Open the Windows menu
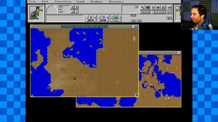The image size is (218, 122). 96,1
